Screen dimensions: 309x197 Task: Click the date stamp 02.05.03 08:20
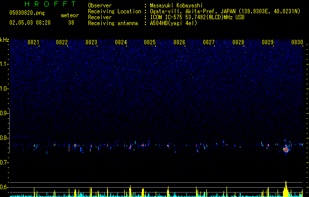pyautogui.click(x=30, y=23)
